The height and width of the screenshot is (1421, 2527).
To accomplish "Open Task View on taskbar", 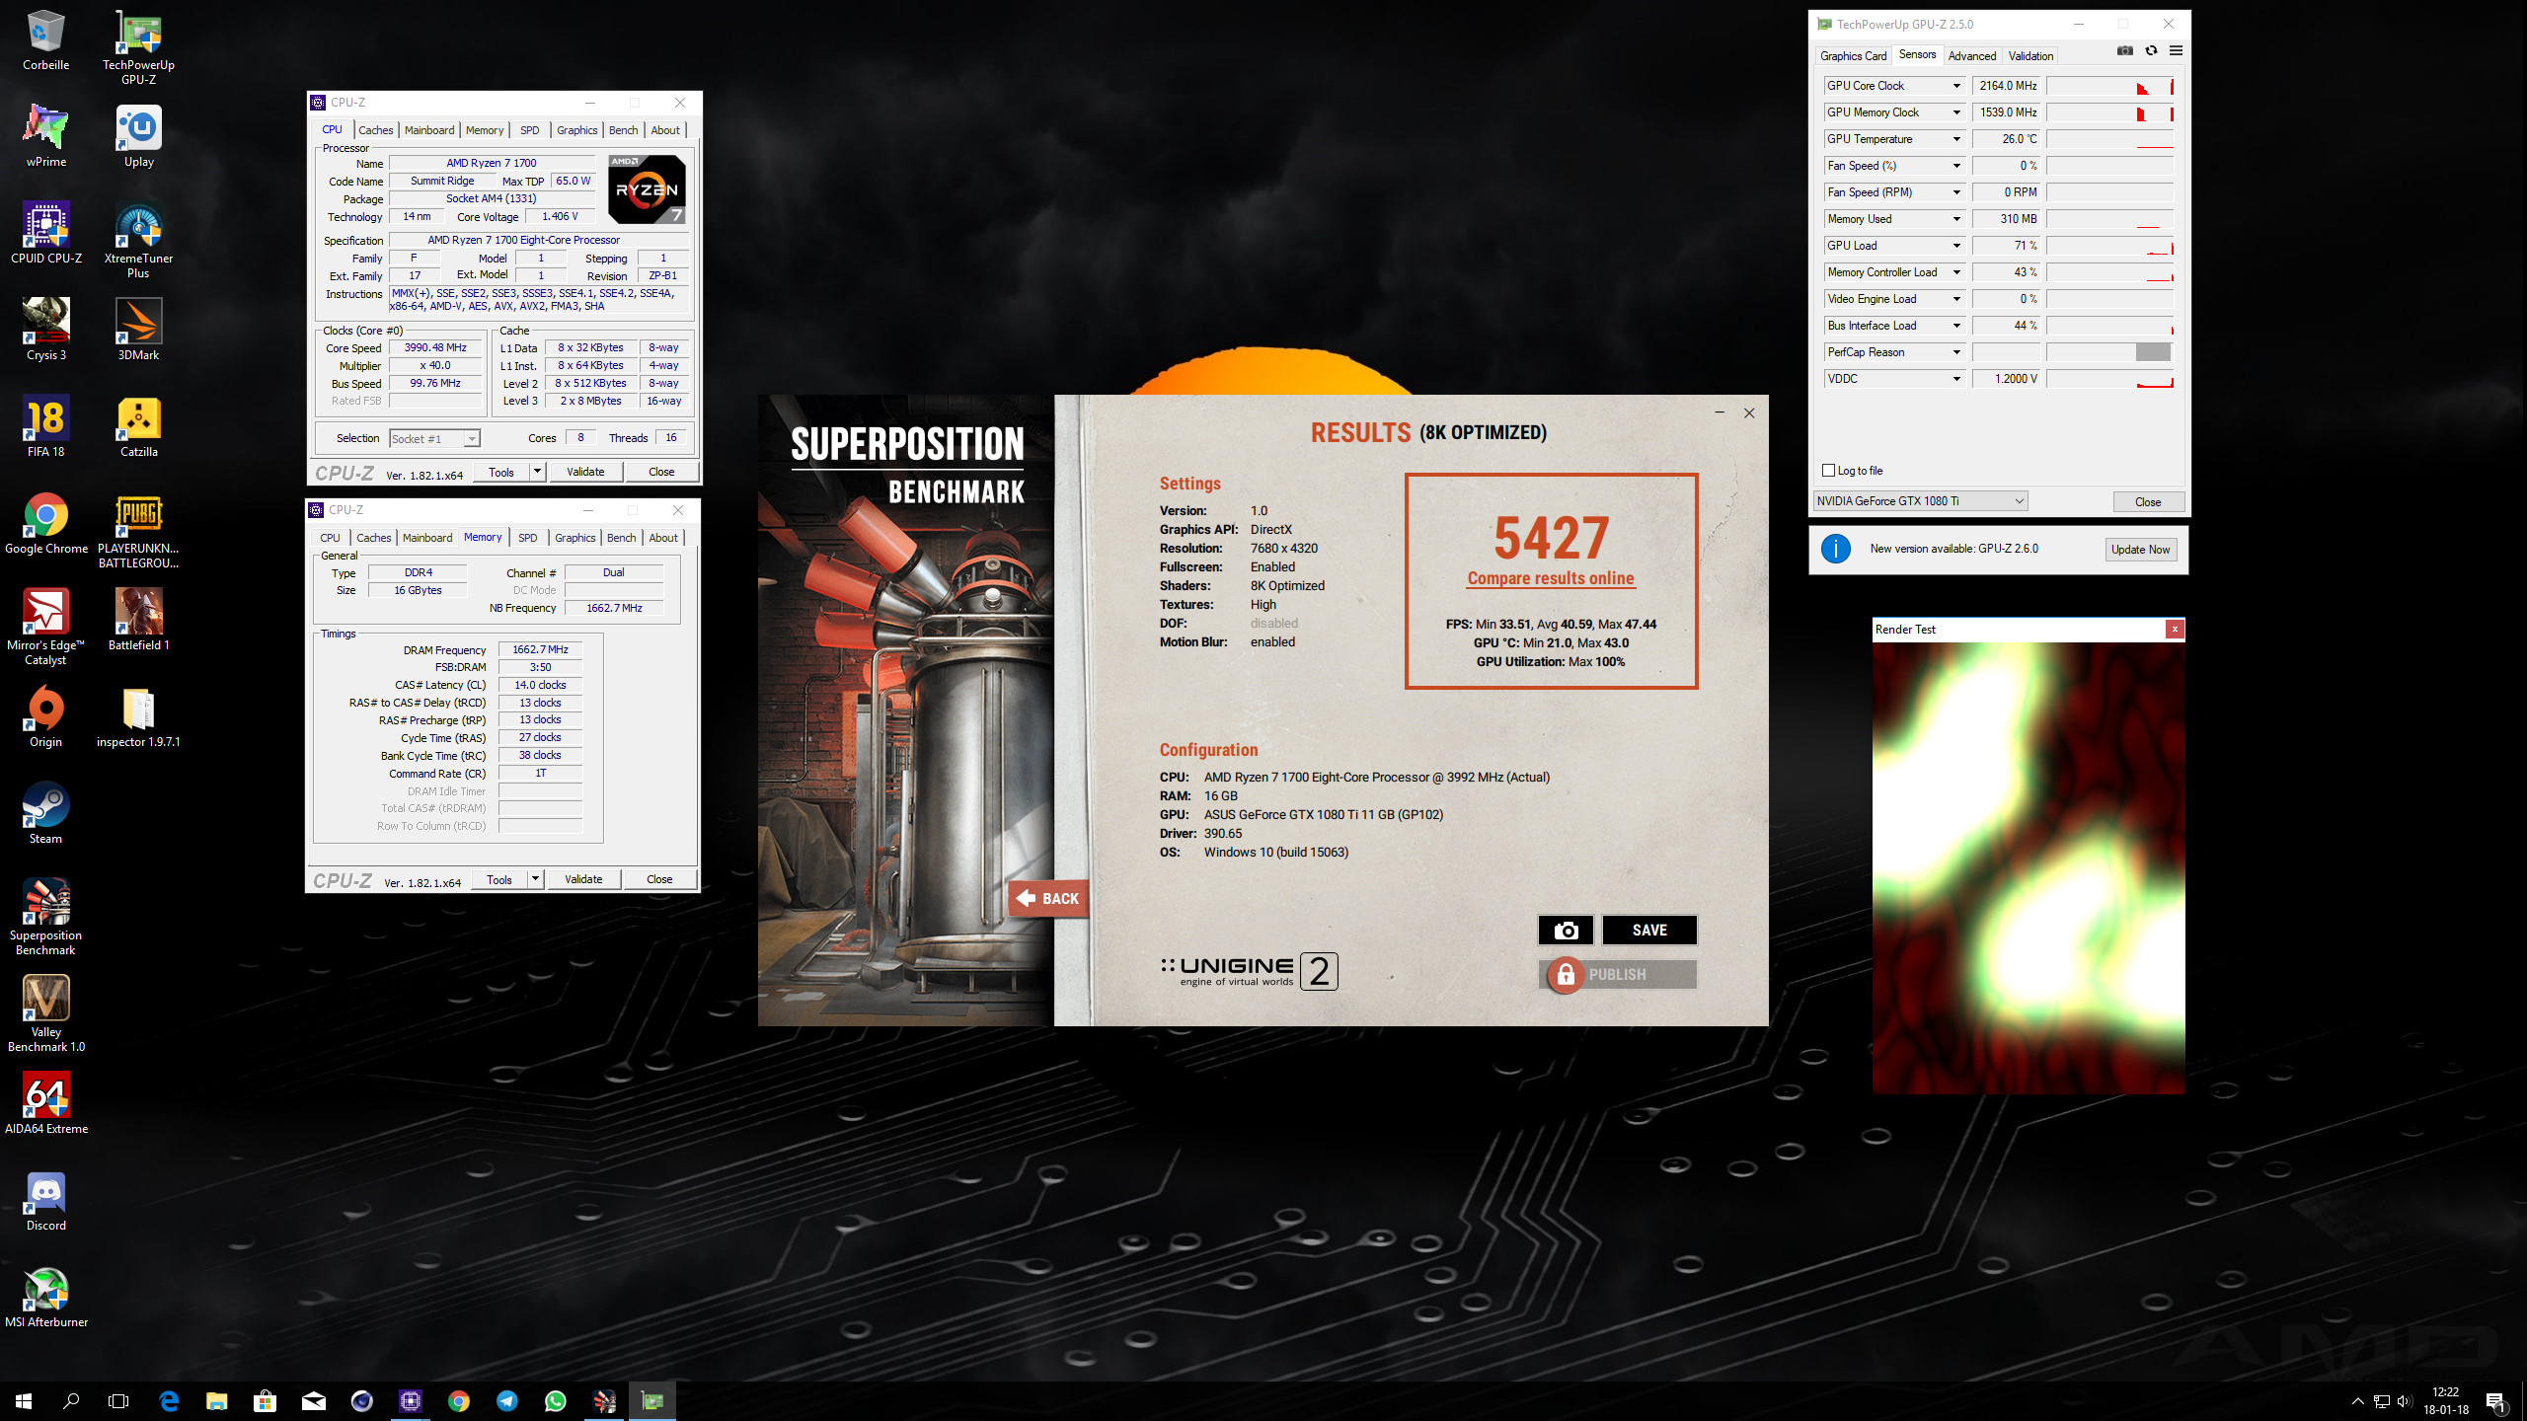I will [118, 1401].
